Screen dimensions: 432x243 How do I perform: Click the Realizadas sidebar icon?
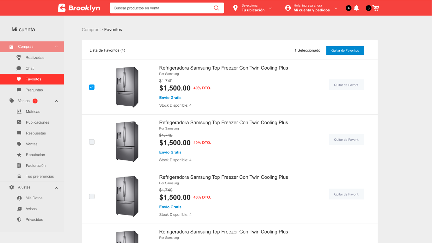tap(19, 58)
